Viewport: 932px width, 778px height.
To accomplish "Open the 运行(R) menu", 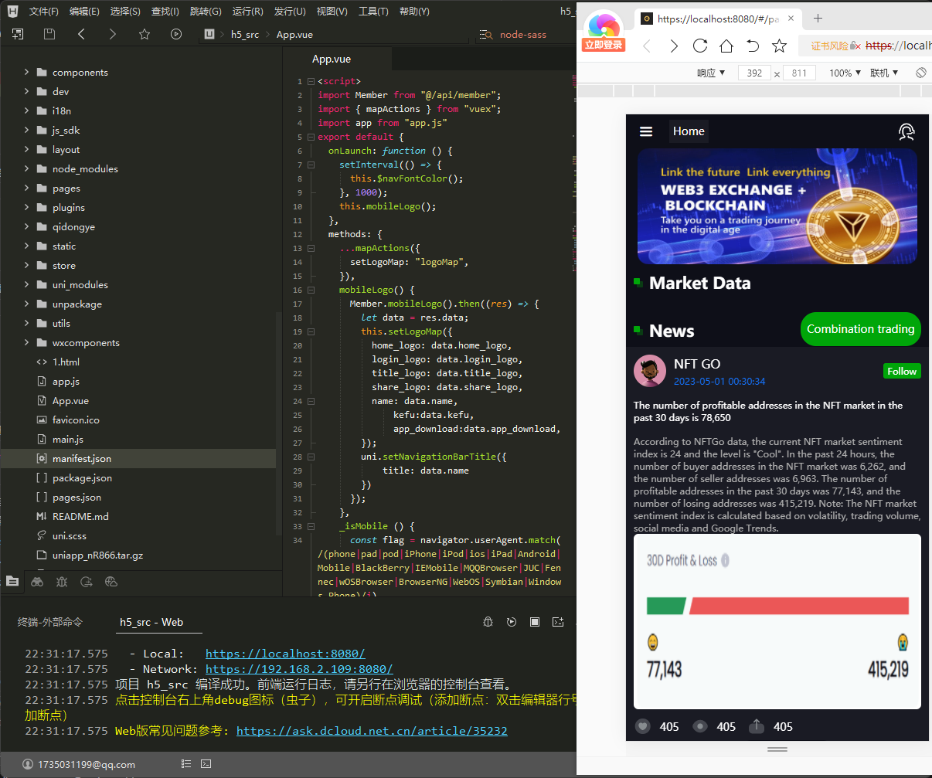I will tap(247, 12).
